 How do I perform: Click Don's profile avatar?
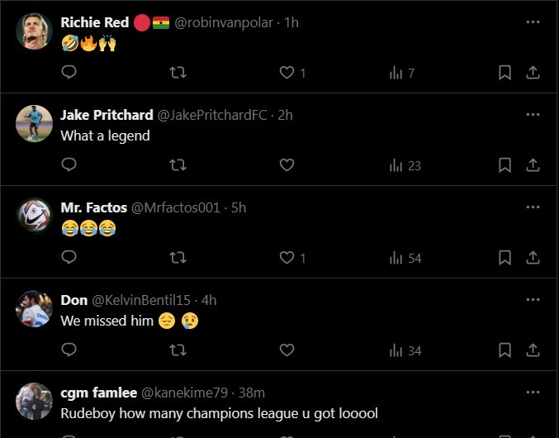tap(34, 308)
